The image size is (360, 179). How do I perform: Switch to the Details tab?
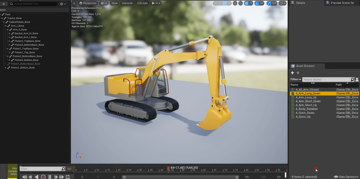300,3
